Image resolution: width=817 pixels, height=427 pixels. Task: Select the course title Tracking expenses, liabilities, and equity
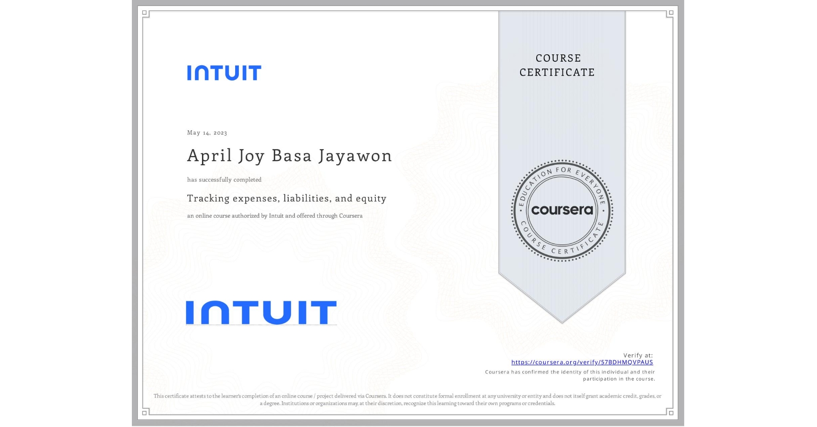point(287,198)
